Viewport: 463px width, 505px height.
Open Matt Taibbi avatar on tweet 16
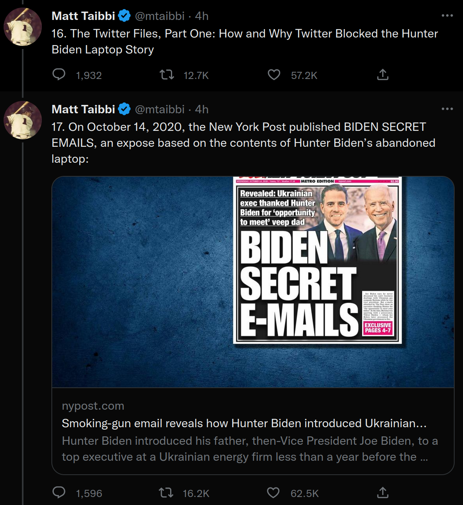tap(23, 27)
